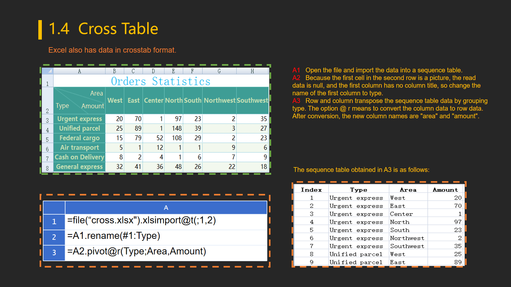
Task: Click the "Index" header in the result table
Action: [311, 190]
